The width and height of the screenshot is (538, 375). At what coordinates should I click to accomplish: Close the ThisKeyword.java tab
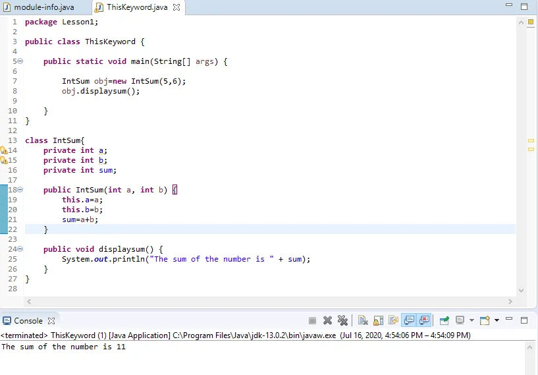176,7
